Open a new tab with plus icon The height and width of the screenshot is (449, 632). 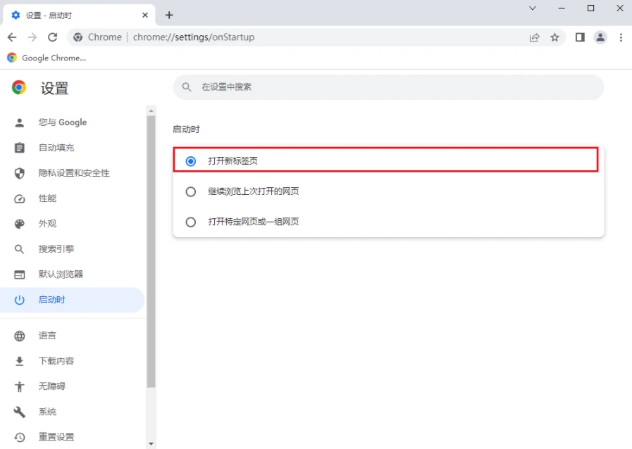169,15
